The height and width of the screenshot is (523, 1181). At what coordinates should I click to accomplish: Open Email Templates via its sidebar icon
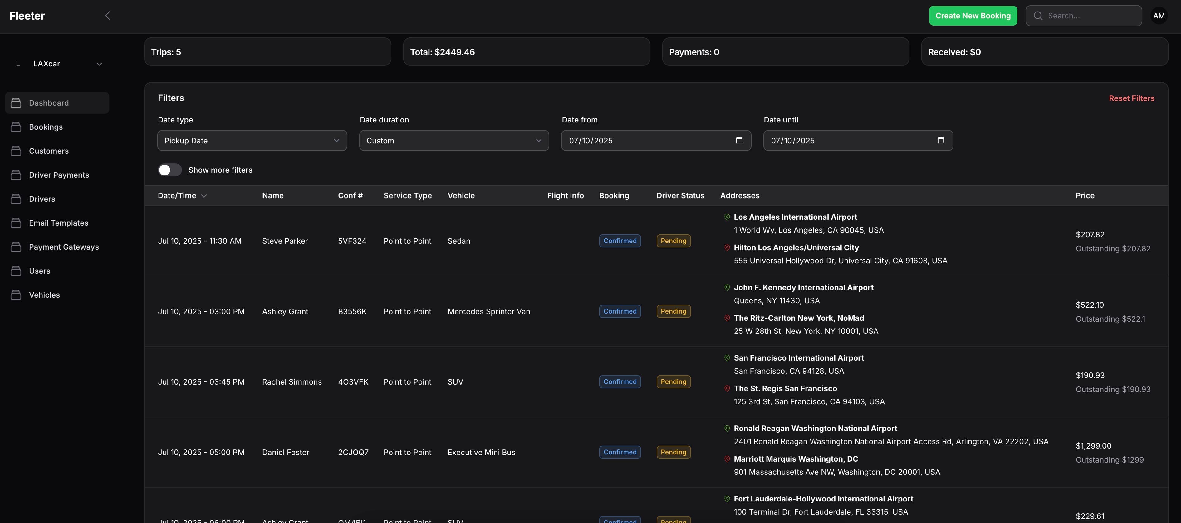[17, 223]
